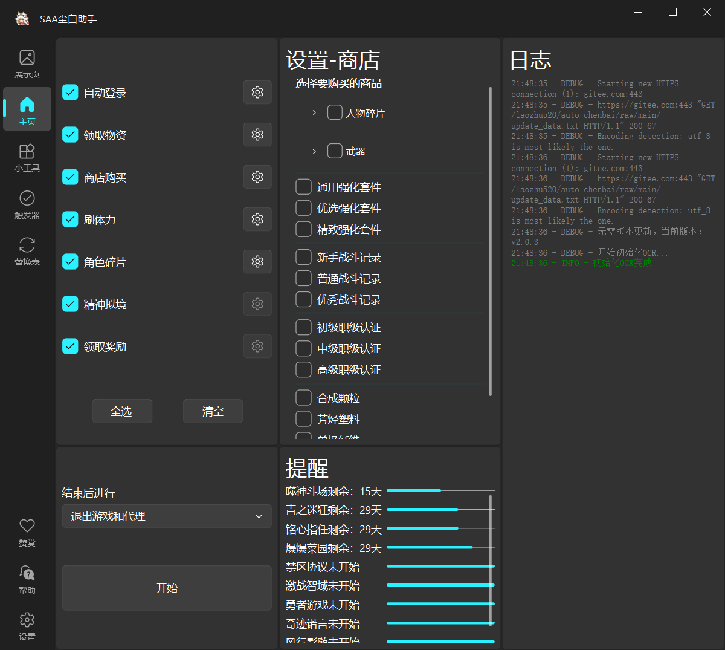The image size is (725, 650).
Task: Click the 选择要购买的商品 heading
Action: click(x=338, y=83)
